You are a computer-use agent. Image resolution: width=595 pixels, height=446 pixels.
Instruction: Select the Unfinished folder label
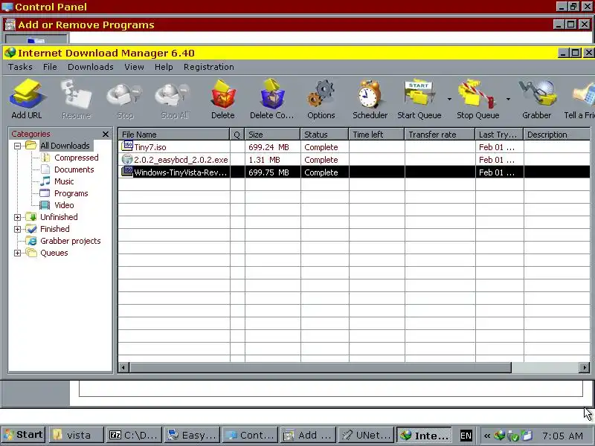tap(59, 217)
